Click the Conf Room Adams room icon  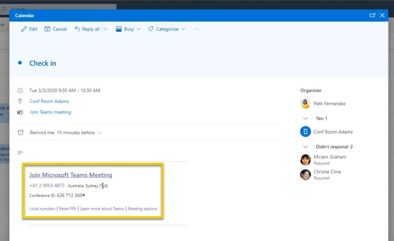tap(305, 131)
